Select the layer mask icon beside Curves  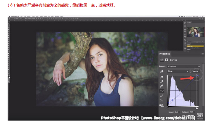[x=167, y=60]
